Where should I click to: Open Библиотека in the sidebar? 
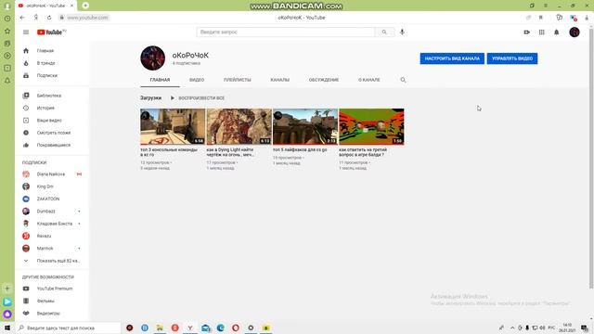(52, 96)
